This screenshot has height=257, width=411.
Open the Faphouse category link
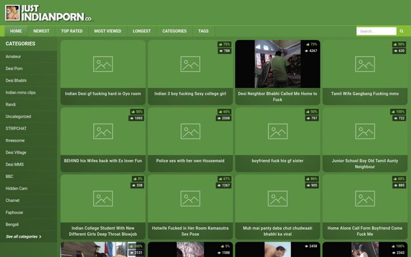click(29, 212)
